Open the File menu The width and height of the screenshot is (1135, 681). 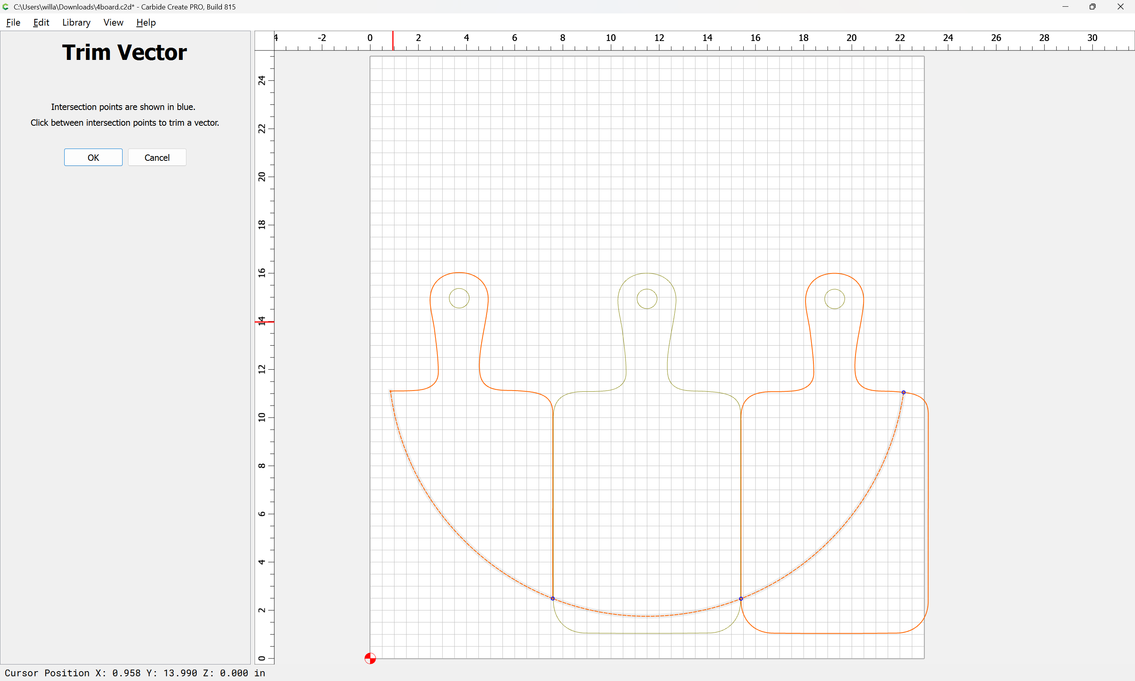[x=13, y=22]
